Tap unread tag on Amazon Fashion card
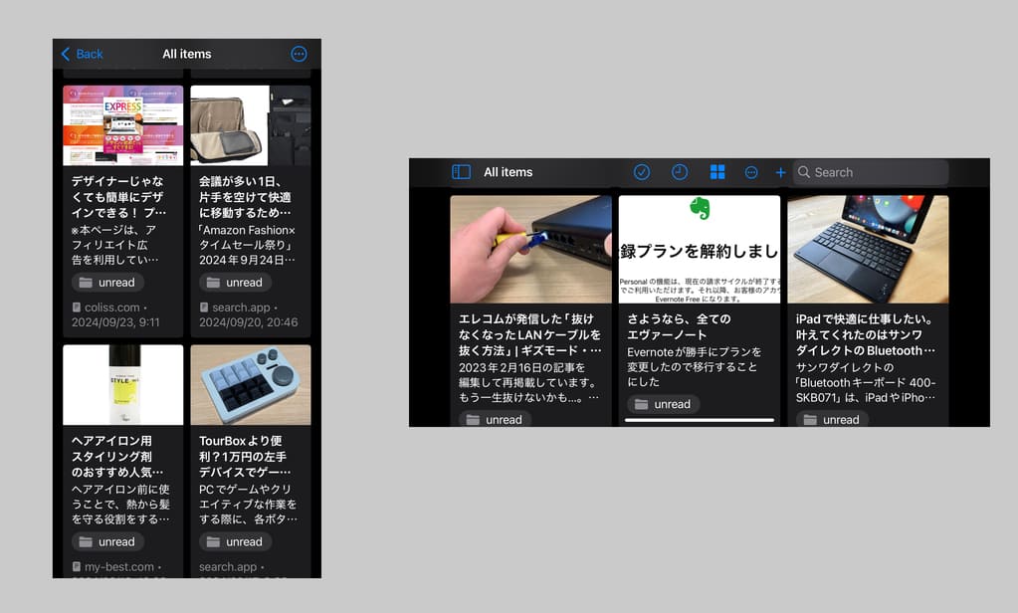 tap(235, 283)
